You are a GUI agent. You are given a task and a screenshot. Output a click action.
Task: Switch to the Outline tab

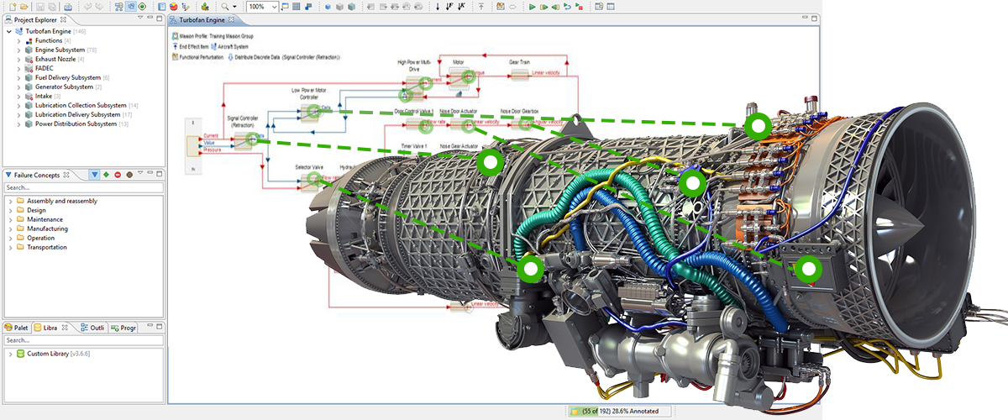click(x=91, y=328)
